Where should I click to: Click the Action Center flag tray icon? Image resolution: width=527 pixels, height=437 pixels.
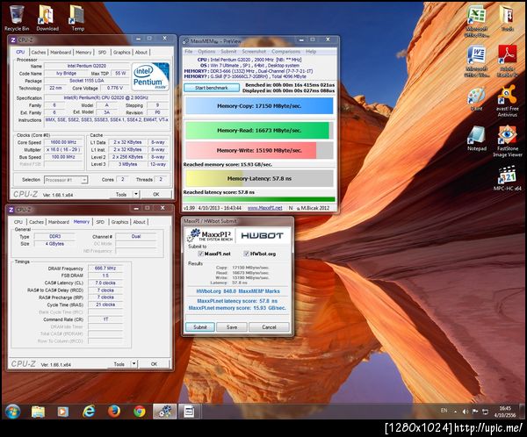click(475, 412)
